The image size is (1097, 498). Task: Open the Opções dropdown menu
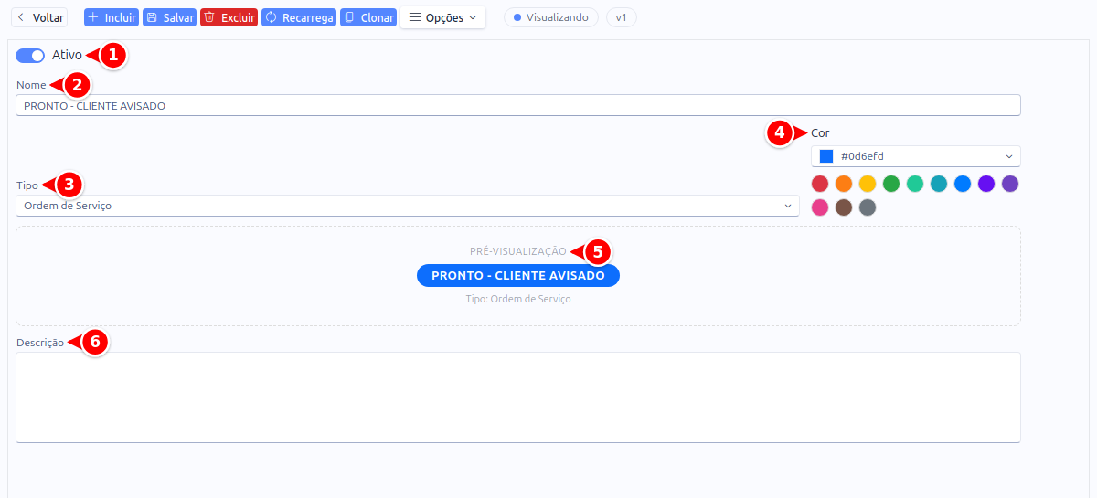442,17
